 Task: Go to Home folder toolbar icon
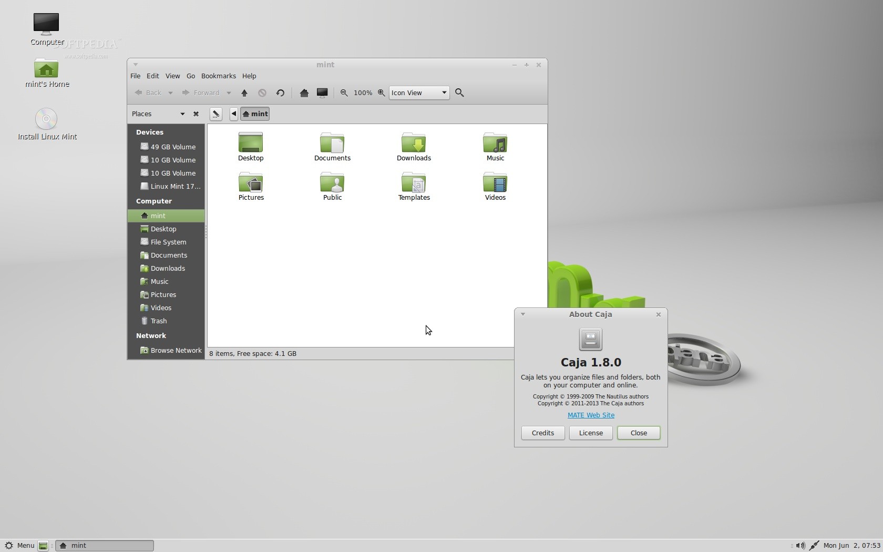click(x=304, y=93)
